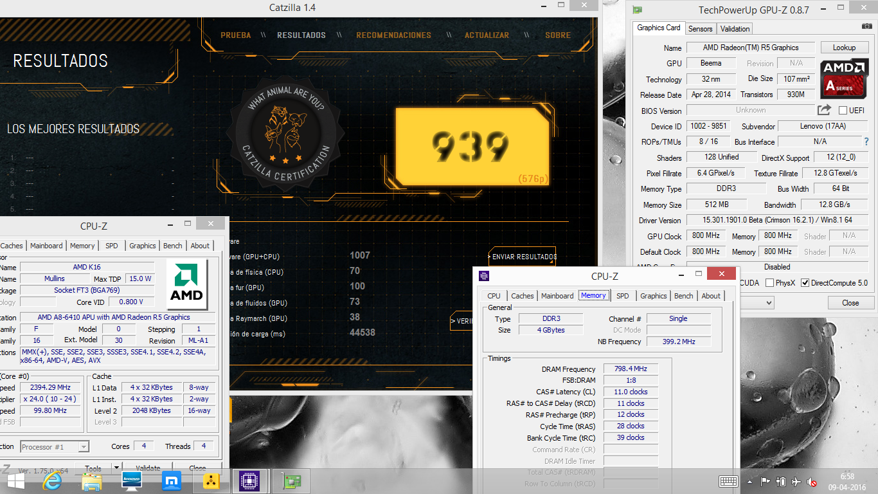Click the NB Frequency value 399.2 MHz
878x494 pixels.
coord(679,342)
